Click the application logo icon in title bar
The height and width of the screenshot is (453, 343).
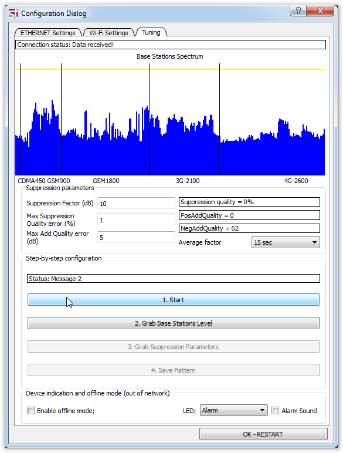(x=13, y=13)
